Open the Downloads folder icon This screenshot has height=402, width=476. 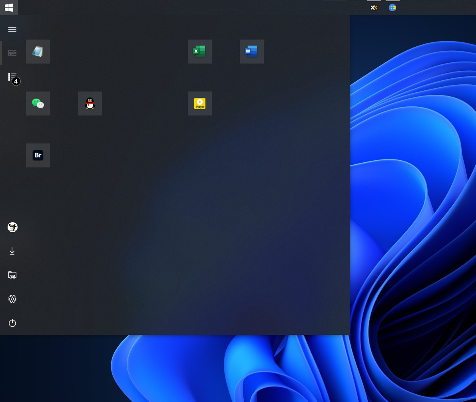point(12,251)
